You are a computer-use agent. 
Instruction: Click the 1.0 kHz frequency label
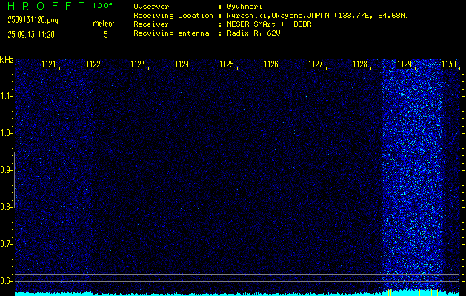[6, 133]
